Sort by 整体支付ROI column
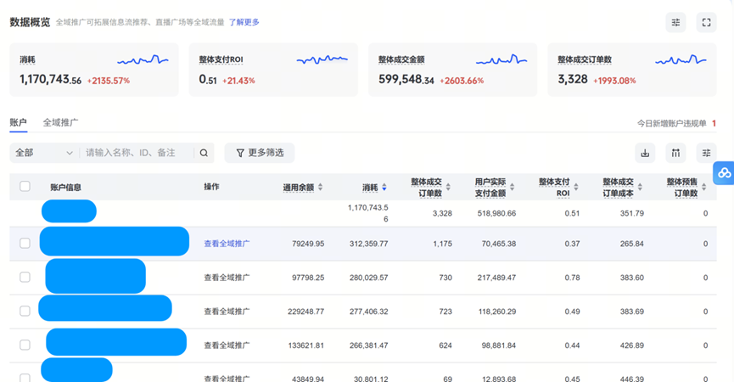 577,188
